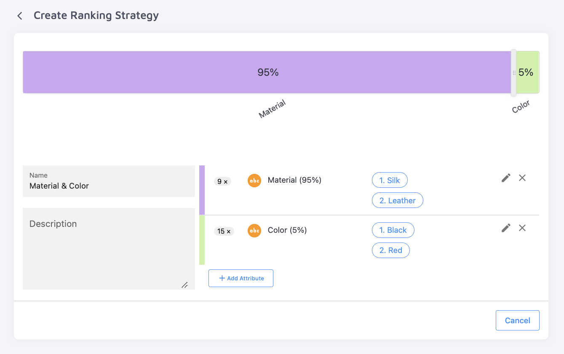The image size is (564, 354).
Task: Click the weight slider handle between segments
Action: (x=513, y=72)
